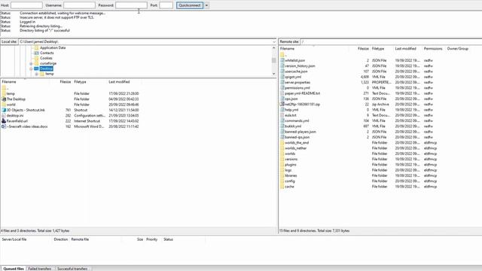
Task: Click the version_history.json file icon
Action: click(x=282, y=66)
